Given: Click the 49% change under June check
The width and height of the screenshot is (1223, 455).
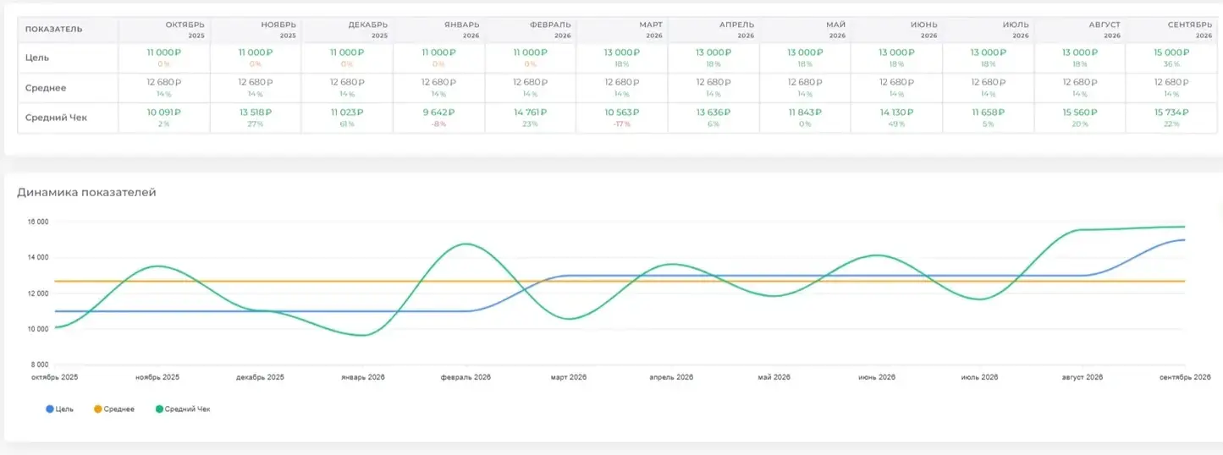Looking at the screenshot, I should pos(896,123).
